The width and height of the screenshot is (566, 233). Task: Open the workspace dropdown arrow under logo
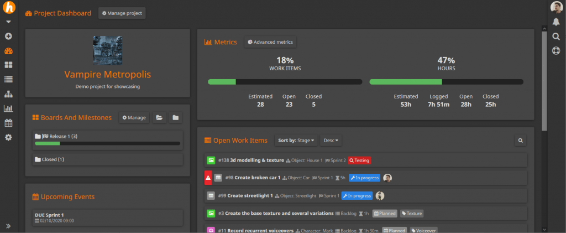click(x=8, y=22)
